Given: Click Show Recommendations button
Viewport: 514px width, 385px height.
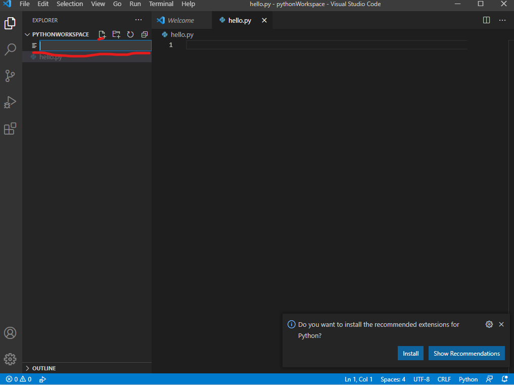Looking at the screenshot, I should 467,354.
